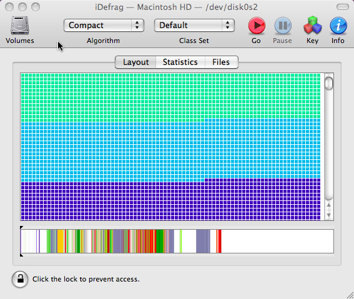354x299 pixels.
Task: Switch to the Files tab
Action: point(221,62)
